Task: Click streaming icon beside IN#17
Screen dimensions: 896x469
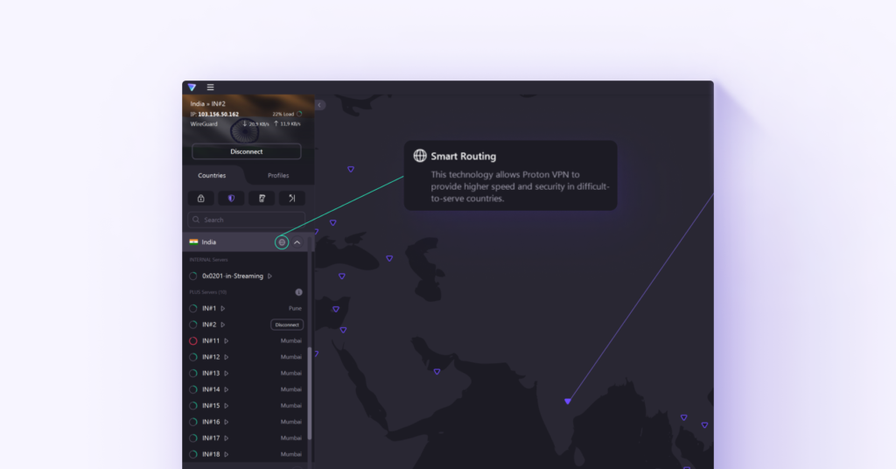Action: [x=227, y=438]
